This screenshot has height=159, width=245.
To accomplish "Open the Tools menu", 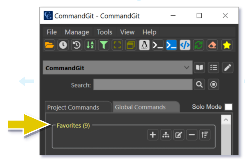I will 104,32.
